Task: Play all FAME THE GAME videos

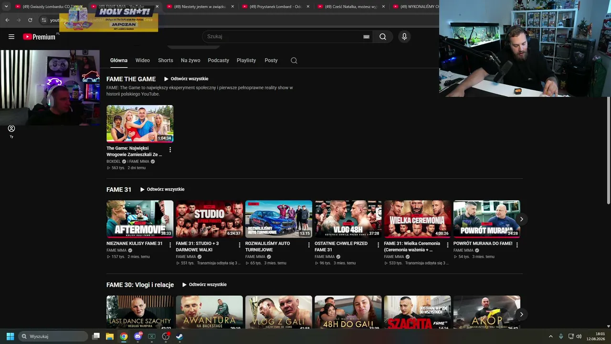Action: pos(186,79)
